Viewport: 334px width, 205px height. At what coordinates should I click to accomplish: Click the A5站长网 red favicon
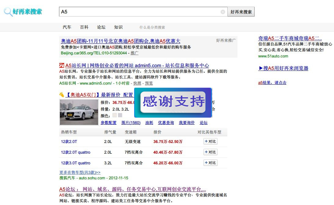click(61, 65)
